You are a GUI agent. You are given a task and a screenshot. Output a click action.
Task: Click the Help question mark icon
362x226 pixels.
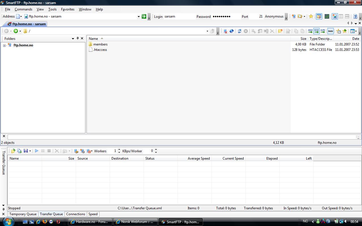tap(355, 16)
